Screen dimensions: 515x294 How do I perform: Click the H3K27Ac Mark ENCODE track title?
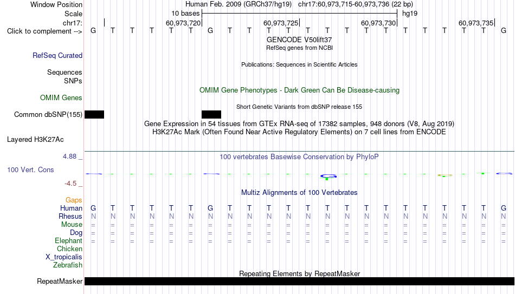(299, 132)
